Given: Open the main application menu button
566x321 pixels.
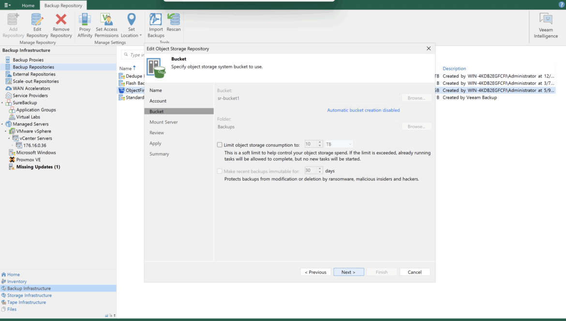Looking at the screenshot, I should point(7,5).
